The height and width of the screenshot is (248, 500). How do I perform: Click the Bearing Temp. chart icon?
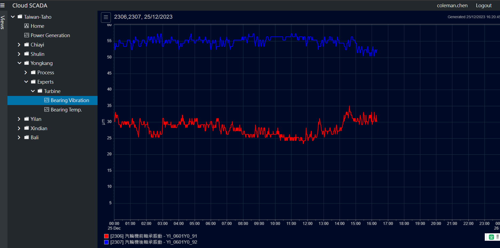pos(47,110)
